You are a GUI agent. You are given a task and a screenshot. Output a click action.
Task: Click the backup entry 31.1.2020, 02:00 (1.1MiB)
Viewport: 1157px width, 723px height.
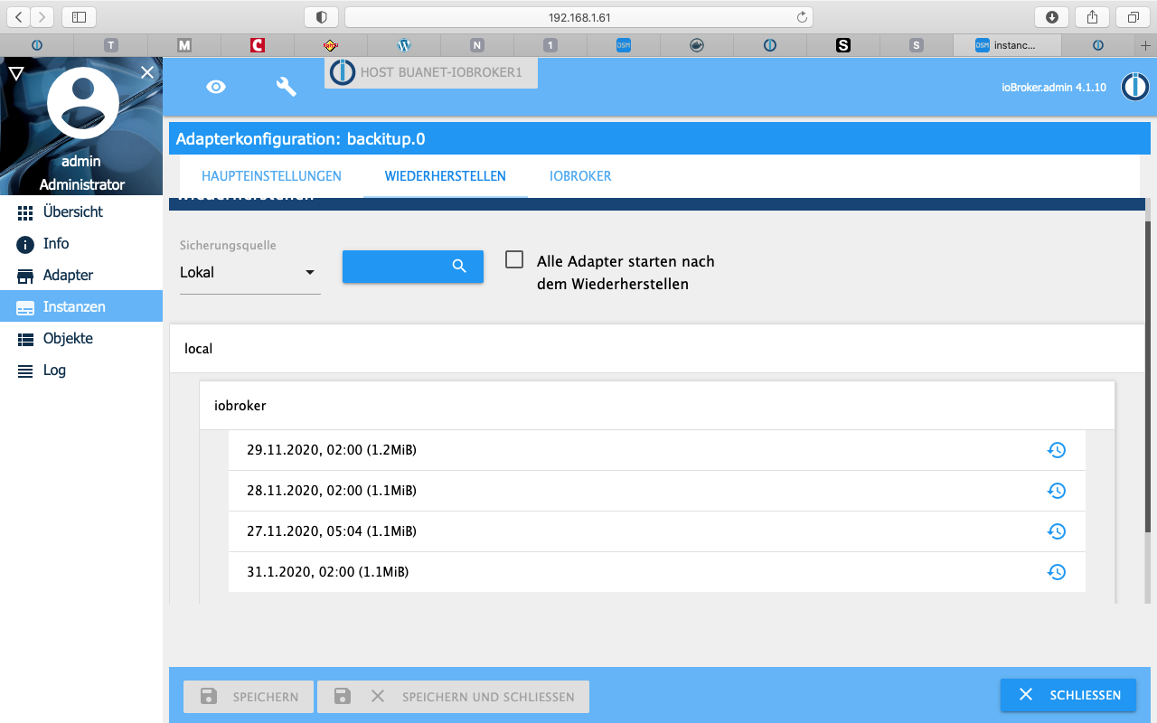pyautogui.click(x=657, y=572)
